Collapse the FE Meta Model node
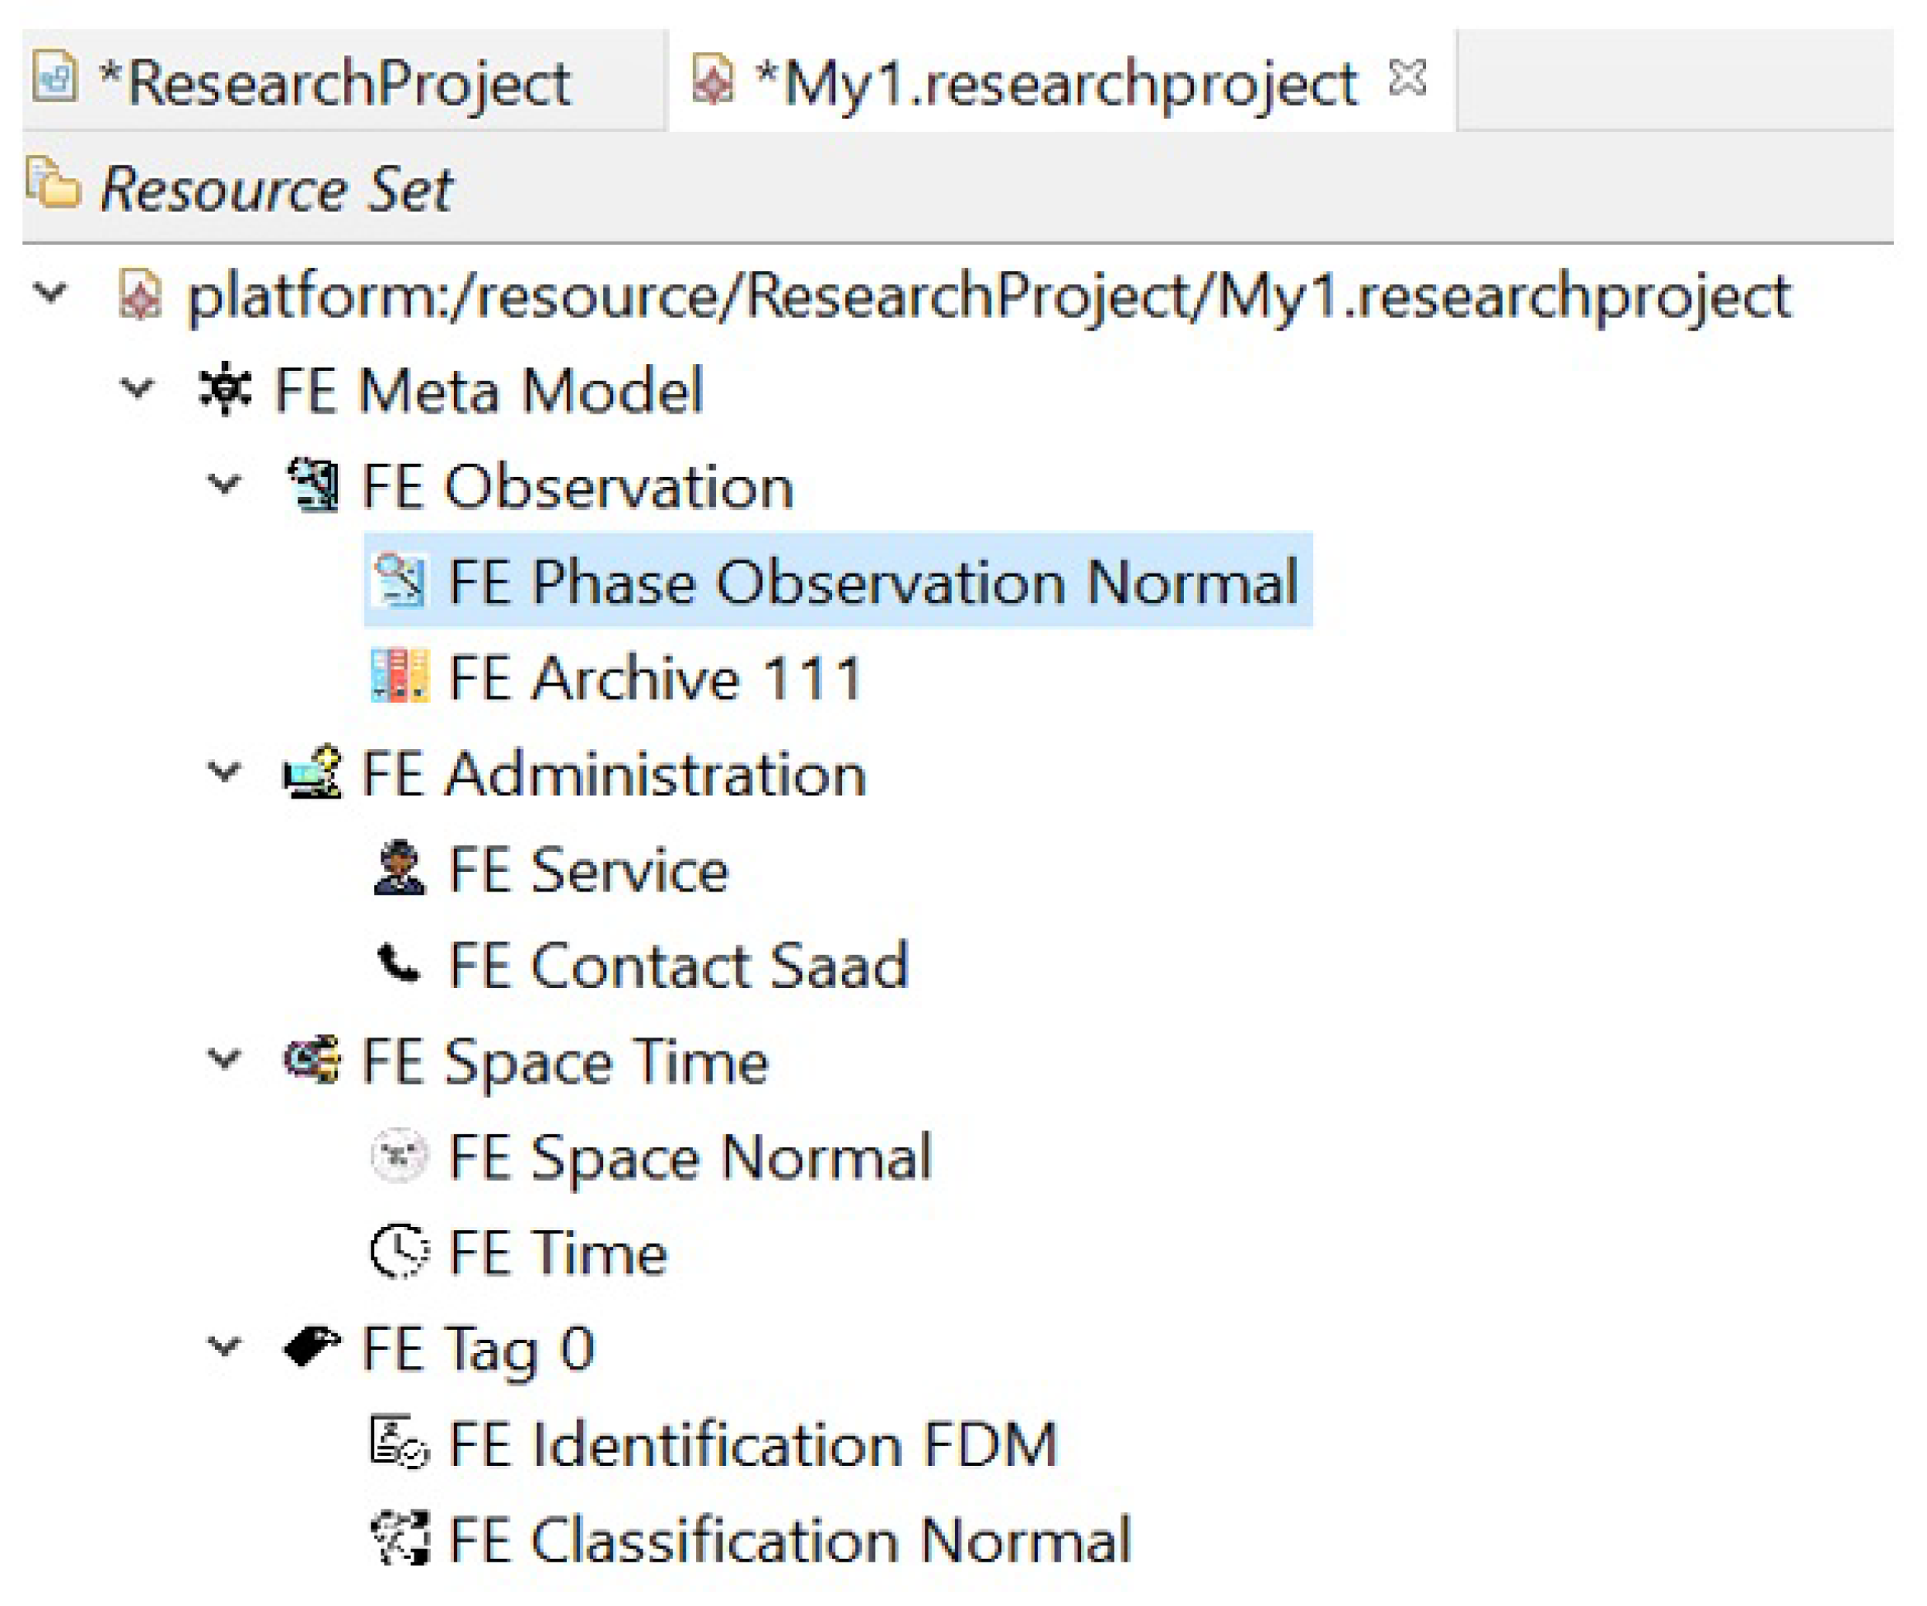 coord(138,389)
